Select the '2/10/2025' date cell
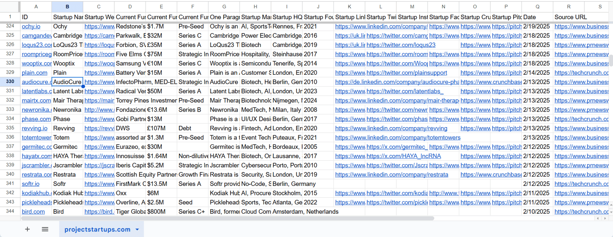The image size is (613, 237). tap(537, 211)
